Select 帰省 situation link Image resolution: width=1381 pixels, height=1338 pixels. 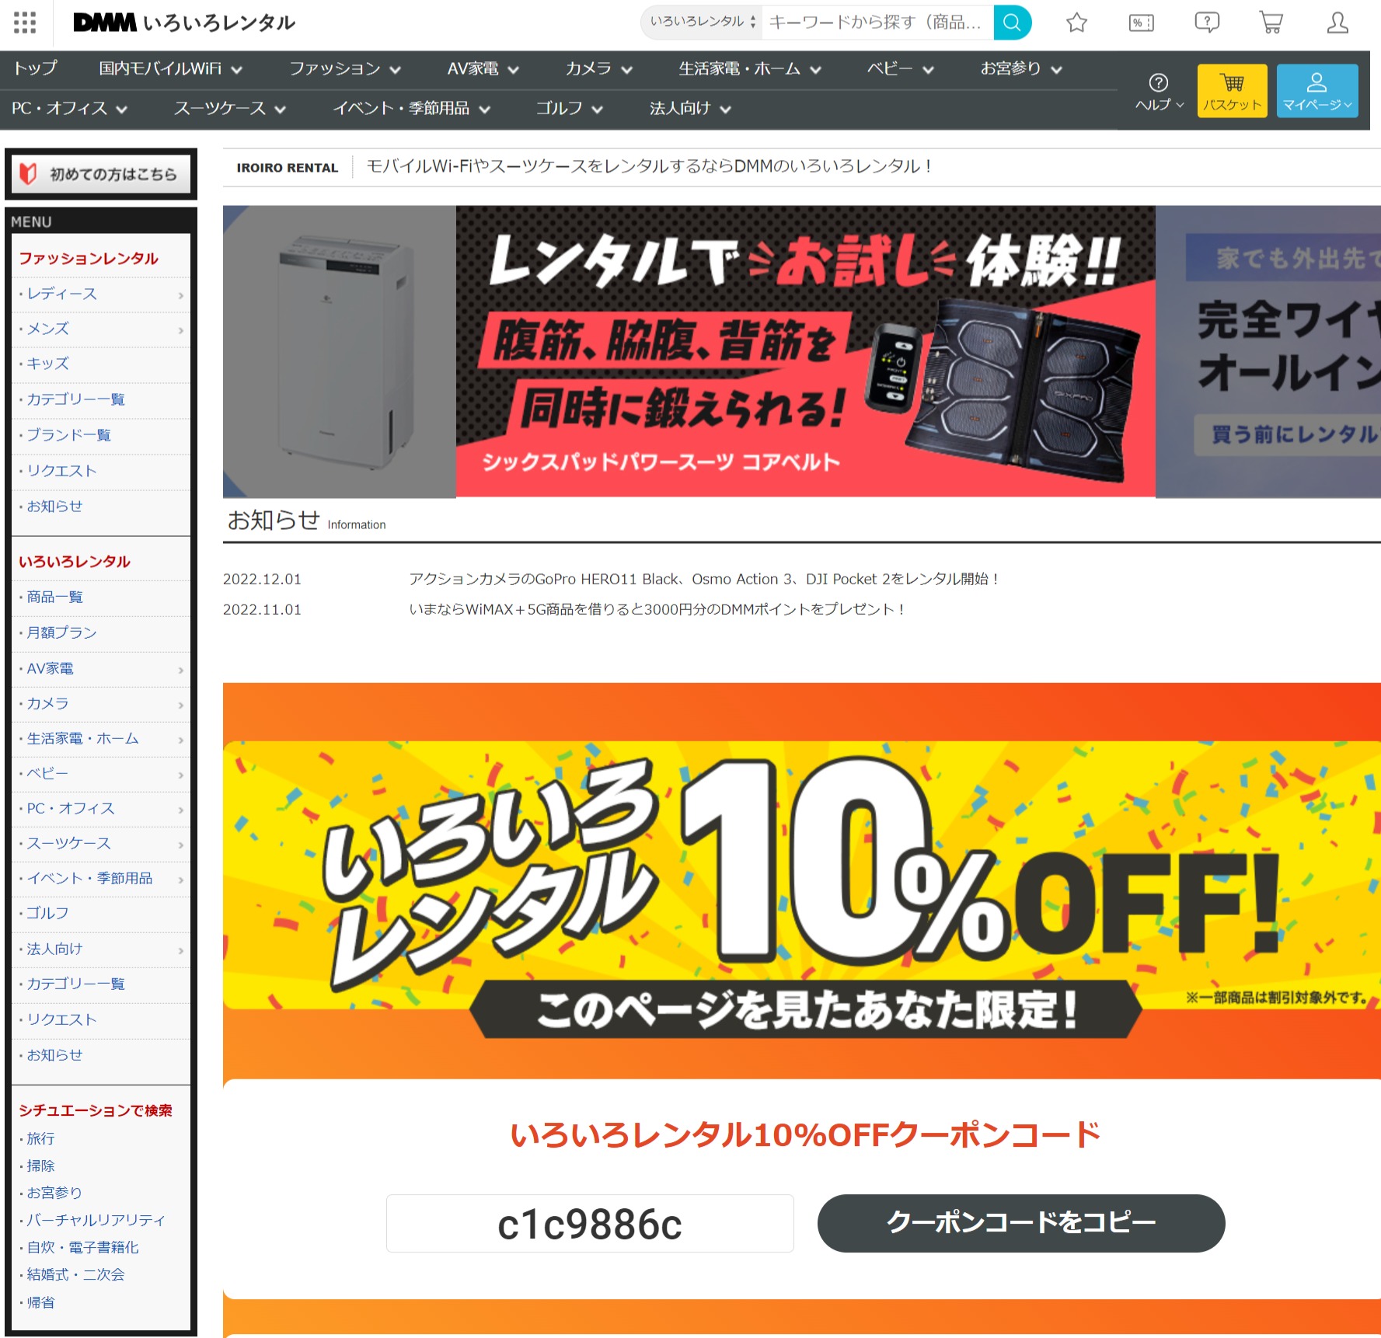click(x=40, y=1303)
